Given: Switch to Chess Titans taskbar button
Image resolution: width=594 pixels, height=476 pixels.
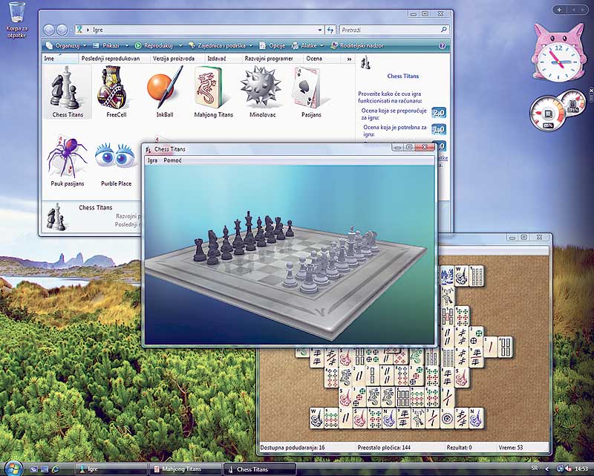Looking at the screenshot, I should tap(259, 469).
